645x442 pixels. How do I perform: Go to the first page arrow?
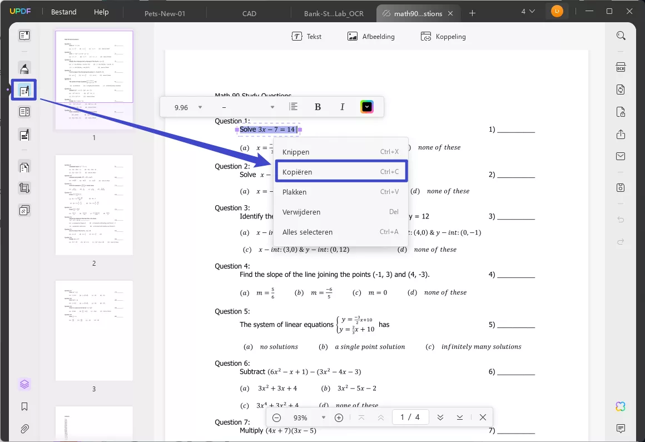coord(361,418)
